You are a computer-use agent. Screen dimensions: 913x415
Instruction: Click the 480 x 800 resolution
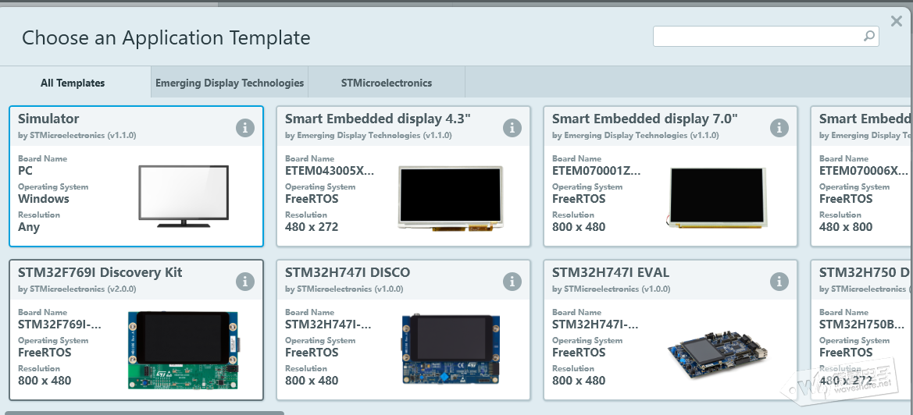pos(846,227)
